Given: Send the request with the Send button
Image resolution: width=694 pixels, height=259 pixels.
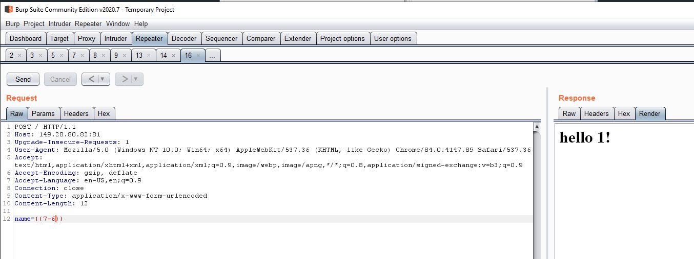Looking at the screenshot, I should (23, 79).
